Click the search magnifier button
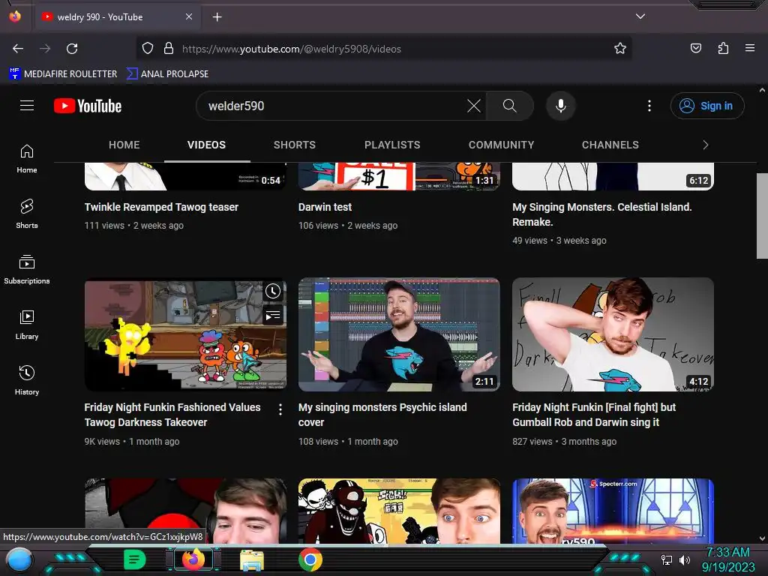This screenshot has width=768, height=576. pos(509,106)
